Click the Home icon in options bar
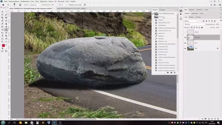This screenshot has height=125, width=222. point(3,5)
